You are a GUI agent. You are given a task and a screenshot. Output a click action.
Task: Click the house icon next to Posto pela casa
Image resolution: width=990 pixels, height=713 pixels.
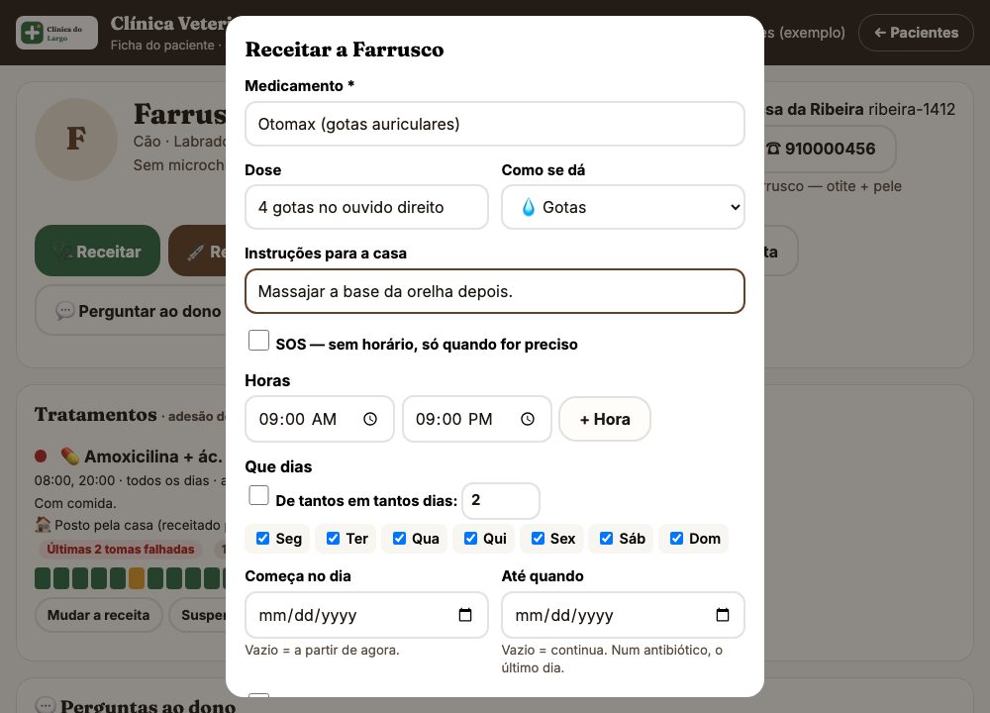[x=43, y=524]
